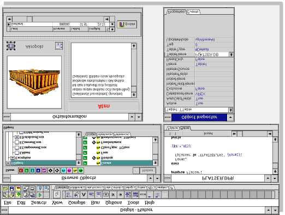Toggle the magenta protected filter circle
Screen dimensions: 285x215
pos(69,170)
